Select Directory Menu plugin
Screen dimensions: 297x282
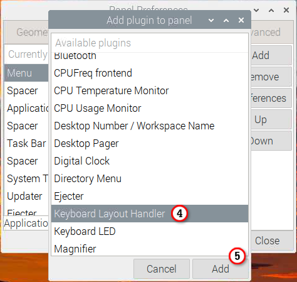coord(150,178)
